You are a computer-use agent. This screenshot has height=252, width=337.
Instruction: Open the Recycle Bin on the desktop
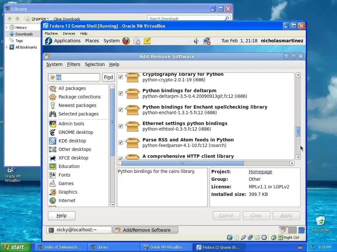321,224
